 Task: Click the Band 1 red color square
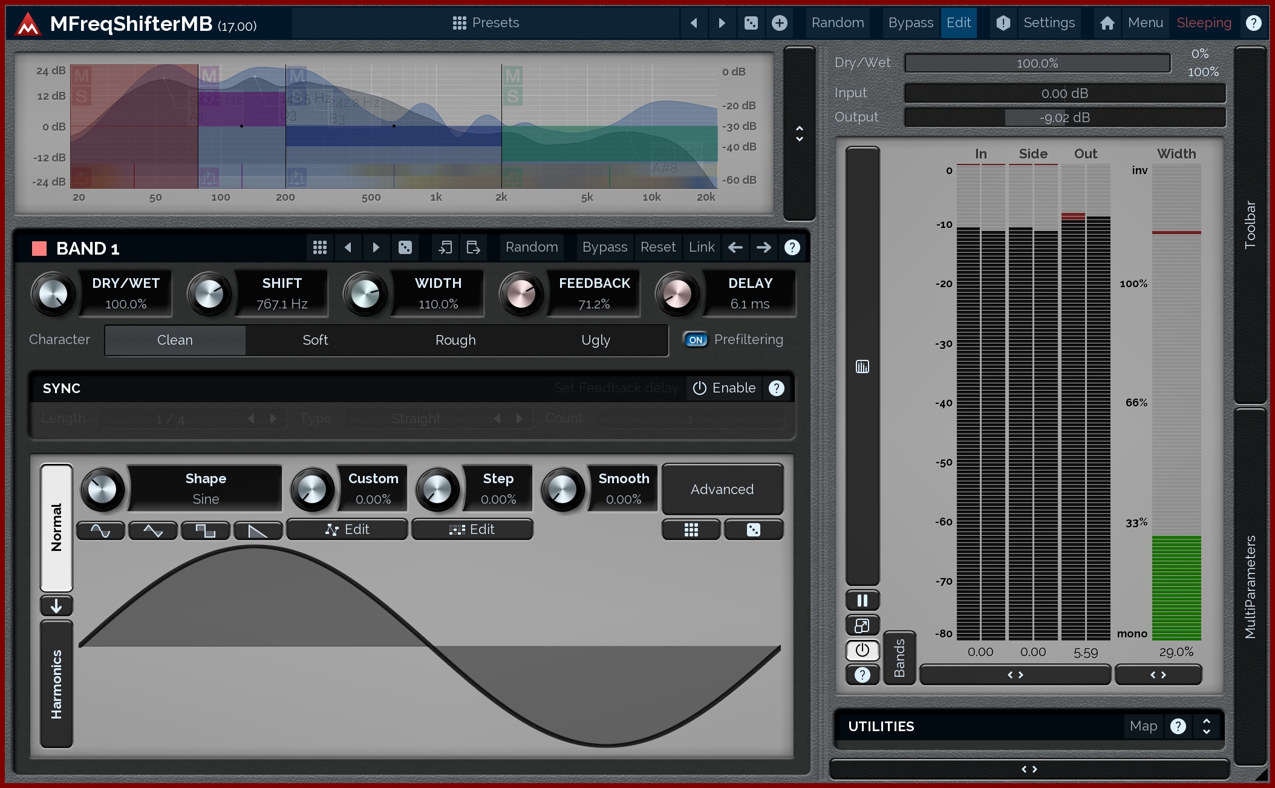click(39, 249)
